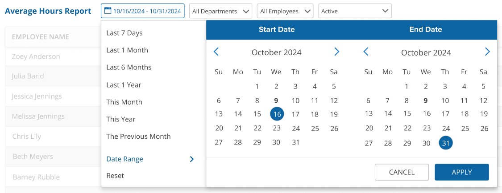This screenshot has width=502, height=193.
Task: Pick day 5 in Start Date calendar
Action: point(334,86)
